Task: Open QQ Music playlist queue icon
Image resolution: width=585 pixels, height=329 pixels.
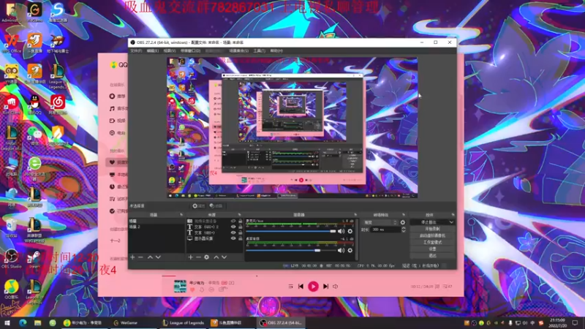Action: point(448,287)
